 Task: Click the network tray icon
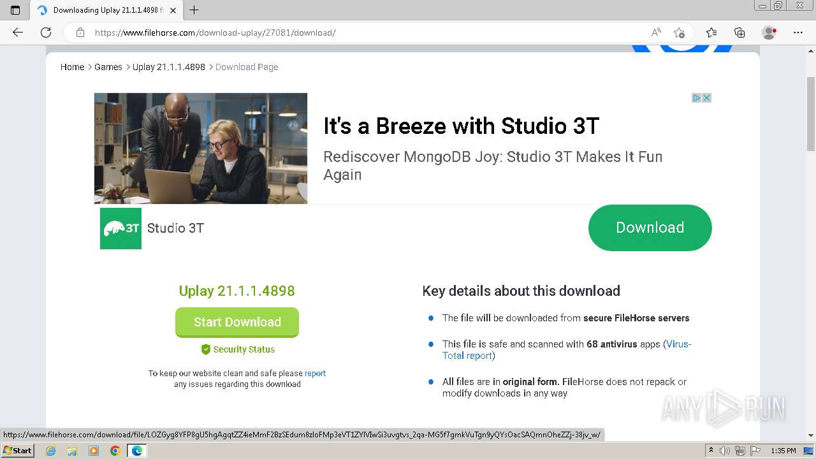(x=740, y=451)
